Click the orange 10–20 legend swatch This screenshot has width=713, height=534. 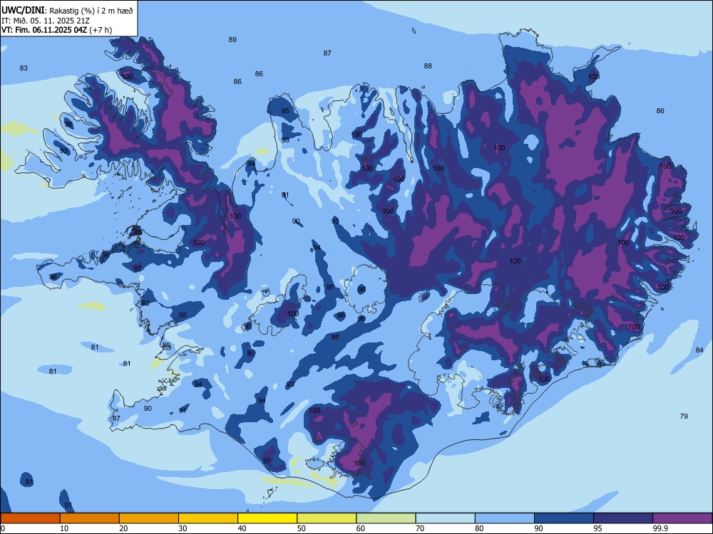(x=90, y=518)
